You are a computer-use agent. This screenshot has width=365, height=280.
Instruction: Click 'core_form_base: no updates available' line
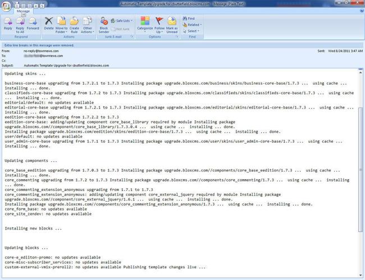pyautogui.click(x=46, y=209)
